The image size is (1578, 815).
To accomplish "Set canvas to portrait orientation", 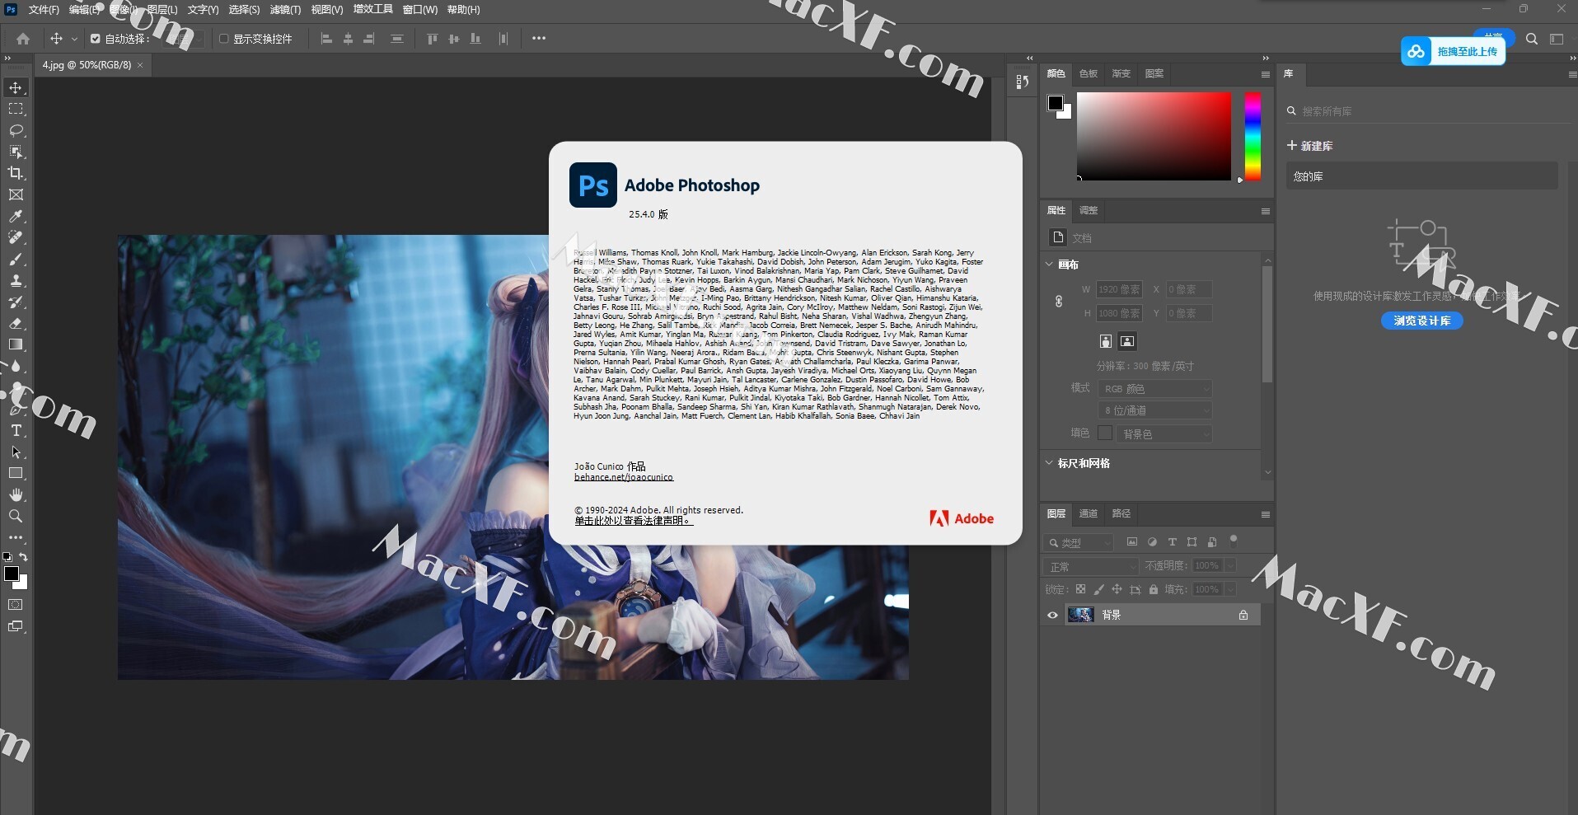I will (x=1106, y=341).
